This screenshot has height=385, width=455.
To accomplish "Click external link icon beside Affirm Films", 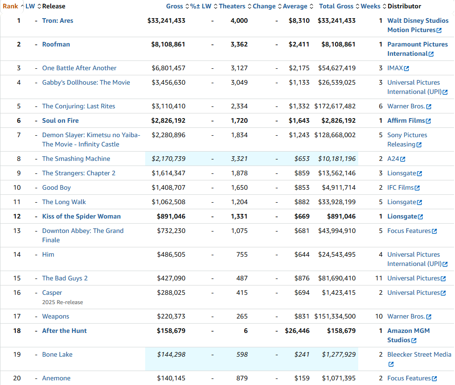I will (x=428, y=121).
